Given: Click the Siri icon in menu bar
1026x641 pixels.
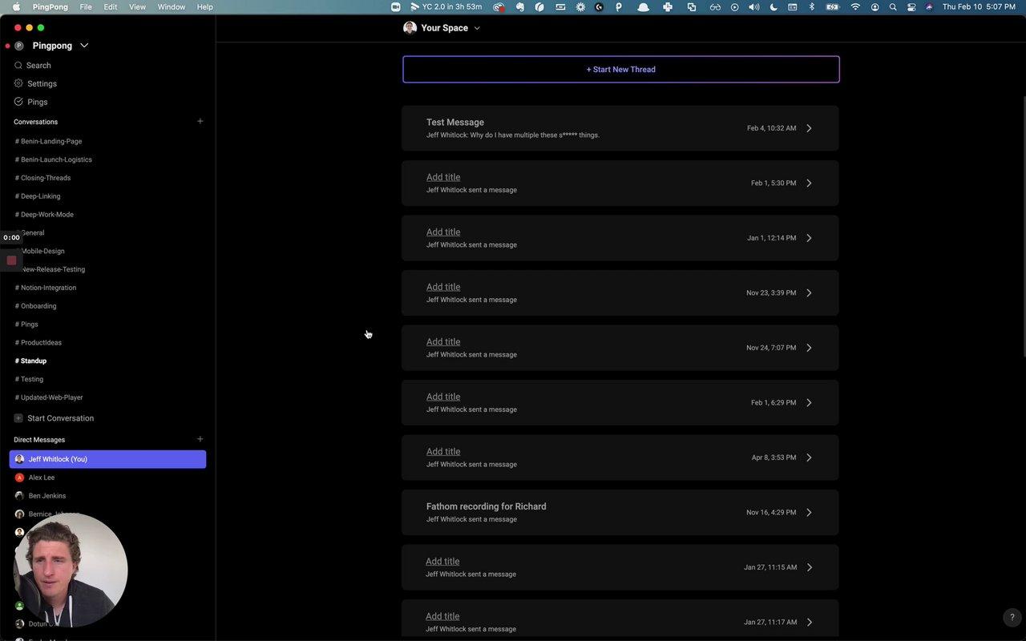Looking at the screenshot, I should coord(929,6).
